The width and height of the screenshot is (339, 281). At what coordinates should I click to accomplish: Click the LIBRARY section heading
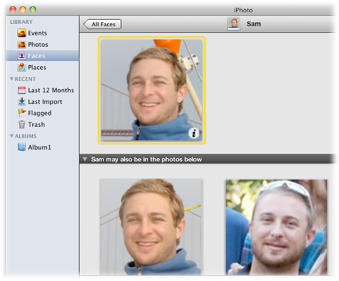[x=21, y=22]
